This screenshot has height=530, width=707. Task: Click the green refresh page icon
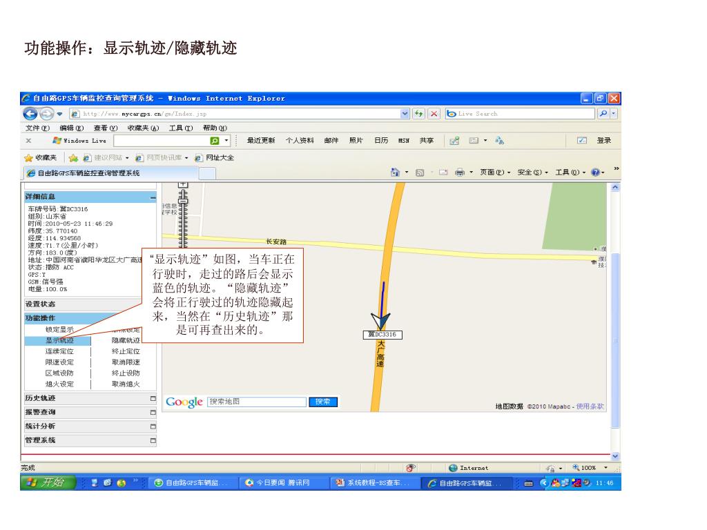[x=420, y=113]
